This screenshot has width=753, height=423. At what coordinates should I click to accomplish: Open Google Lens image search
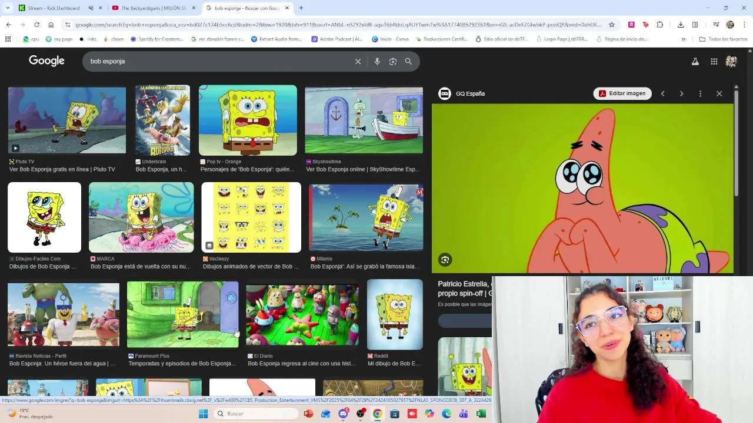pyautogui.click(x=393, y=61)
